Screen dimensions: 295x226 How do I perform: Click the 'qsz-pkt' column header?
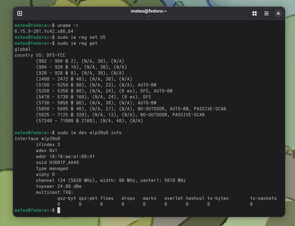[88, 199]
